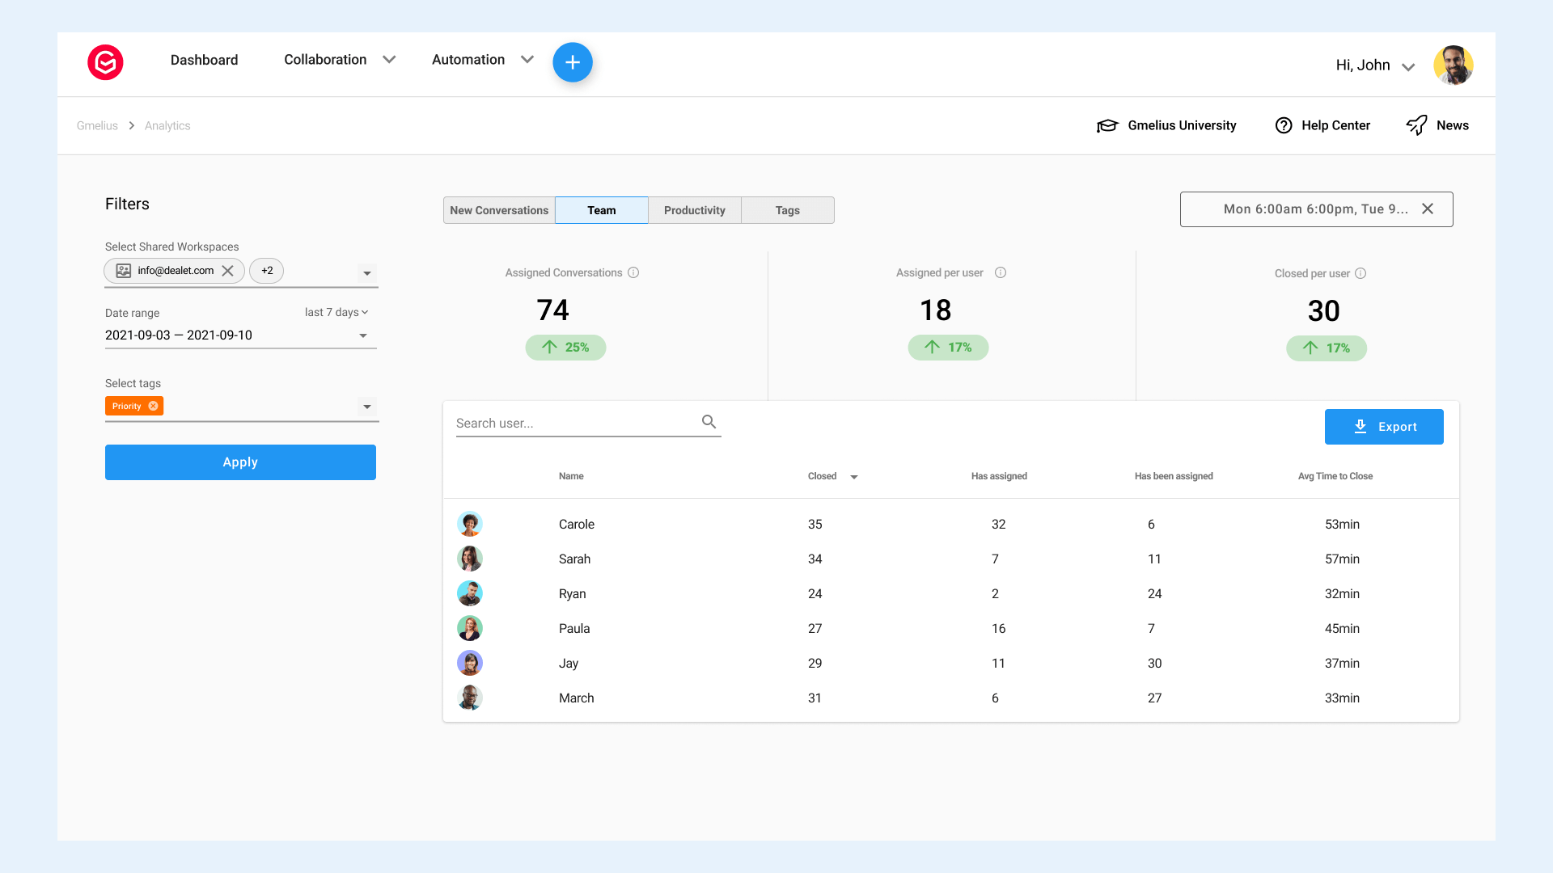
Task: Toggle sorting on the Closed column
Action: [854, 477]
